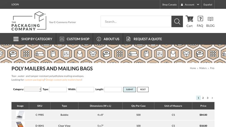Expand the Account dropdown chevron
Viewport: 226px width, 127px height.
pos(198,5)
